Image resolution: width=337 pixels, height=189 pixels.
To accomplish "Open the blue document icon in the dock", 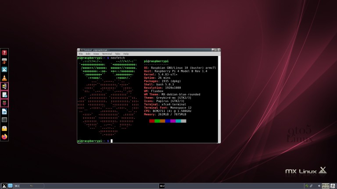I will 4,111.
